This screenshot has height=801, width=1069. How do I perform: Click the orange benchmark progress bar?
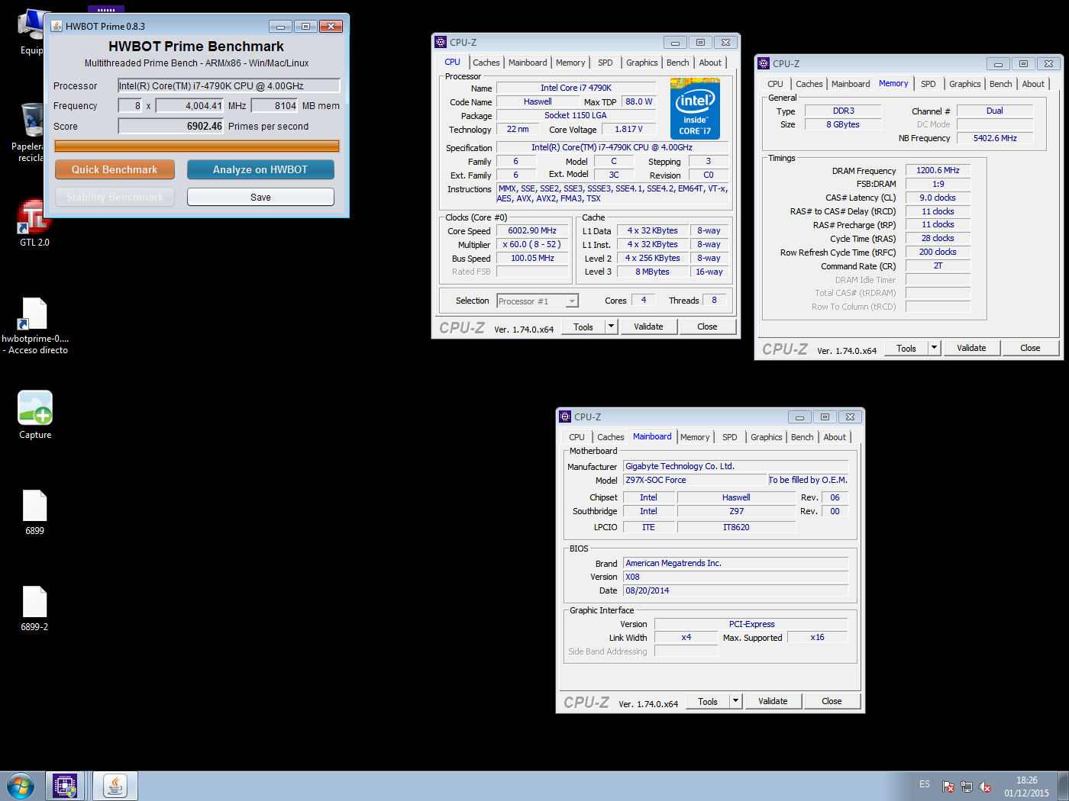[197, 146]
